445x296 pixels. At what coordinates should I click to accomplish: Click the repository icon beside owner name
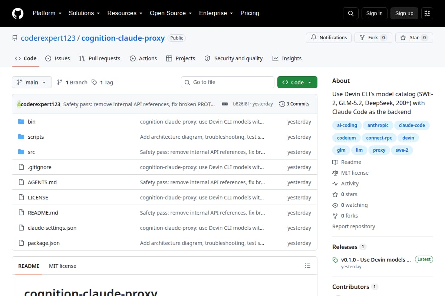(15, 38)
